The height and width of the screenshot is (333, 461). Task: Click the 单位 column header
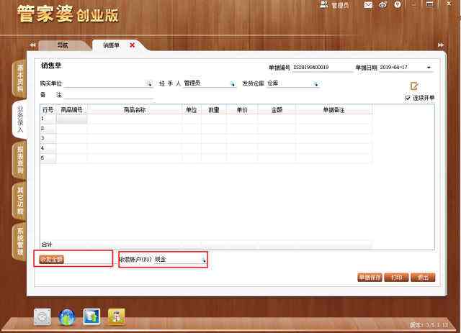click(x=192, y=110)
